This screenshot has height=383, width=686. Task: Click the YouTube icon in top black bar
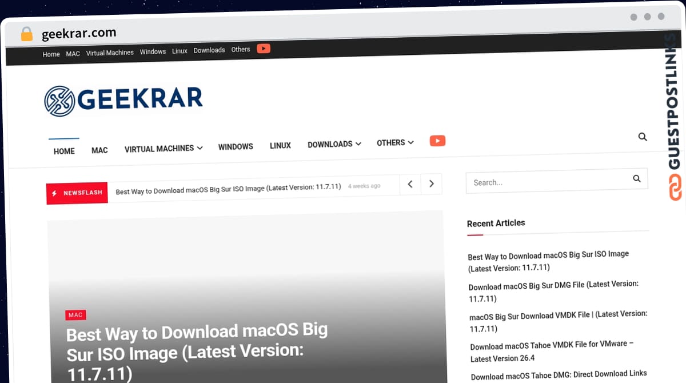264,49
